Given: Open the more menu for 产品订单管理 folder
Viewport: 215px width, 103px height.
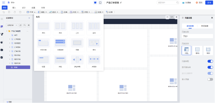Looking at the screenshot, I should pos(27,31).
